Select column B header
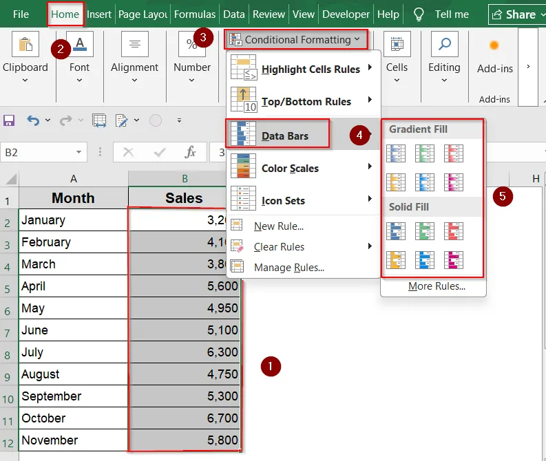The image size is (546, 461). point(185,178)
